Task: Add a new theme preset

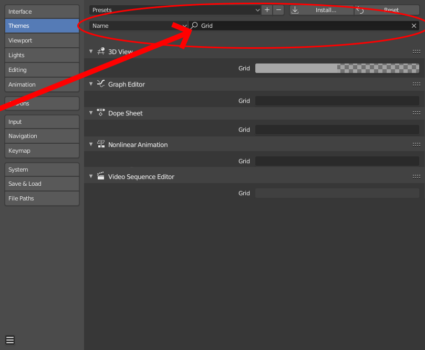Action: click(267, 10)
